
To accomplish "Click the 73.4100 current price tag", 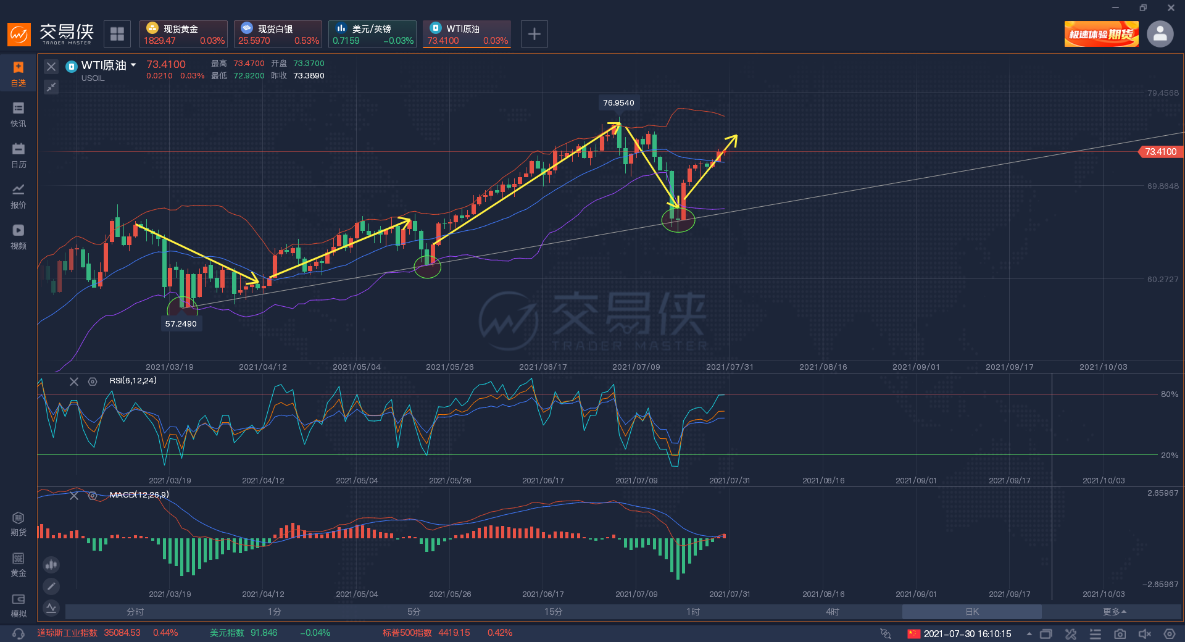I will [x=1160, y=152].
